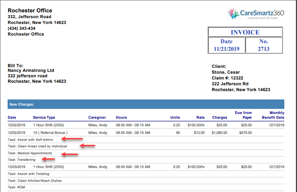The height and width of the screenshot is (192, 297).
Task: Click 10 ( Referral Bonus ) service type
Action: (x=50, y=133)
